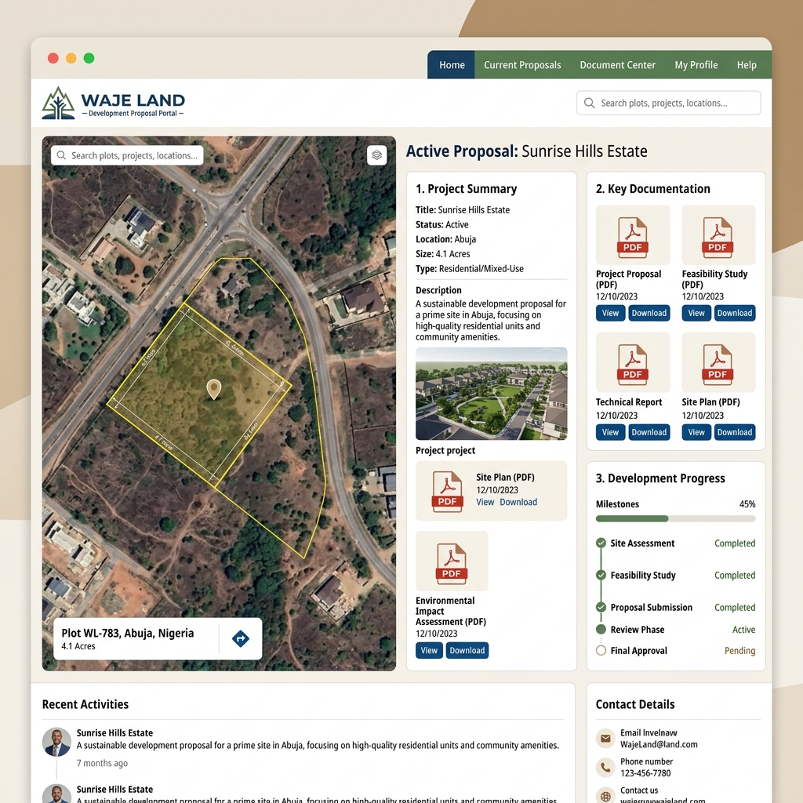Open Feasibility Study PDF icon
The width and height of the screenshot is (803, 803).
(718, 235)
